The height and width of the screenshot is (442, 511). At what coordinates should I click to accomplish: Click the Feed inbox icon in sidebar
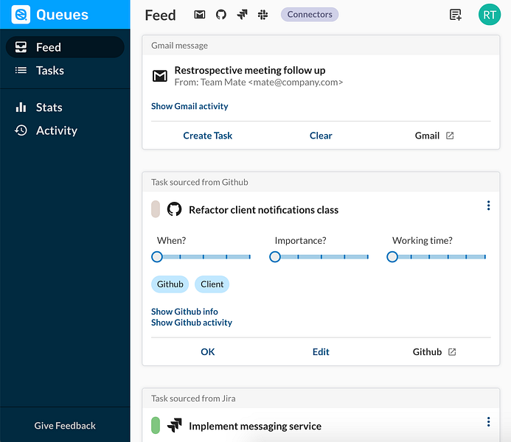pyautogui.click(x=21, y=47)
